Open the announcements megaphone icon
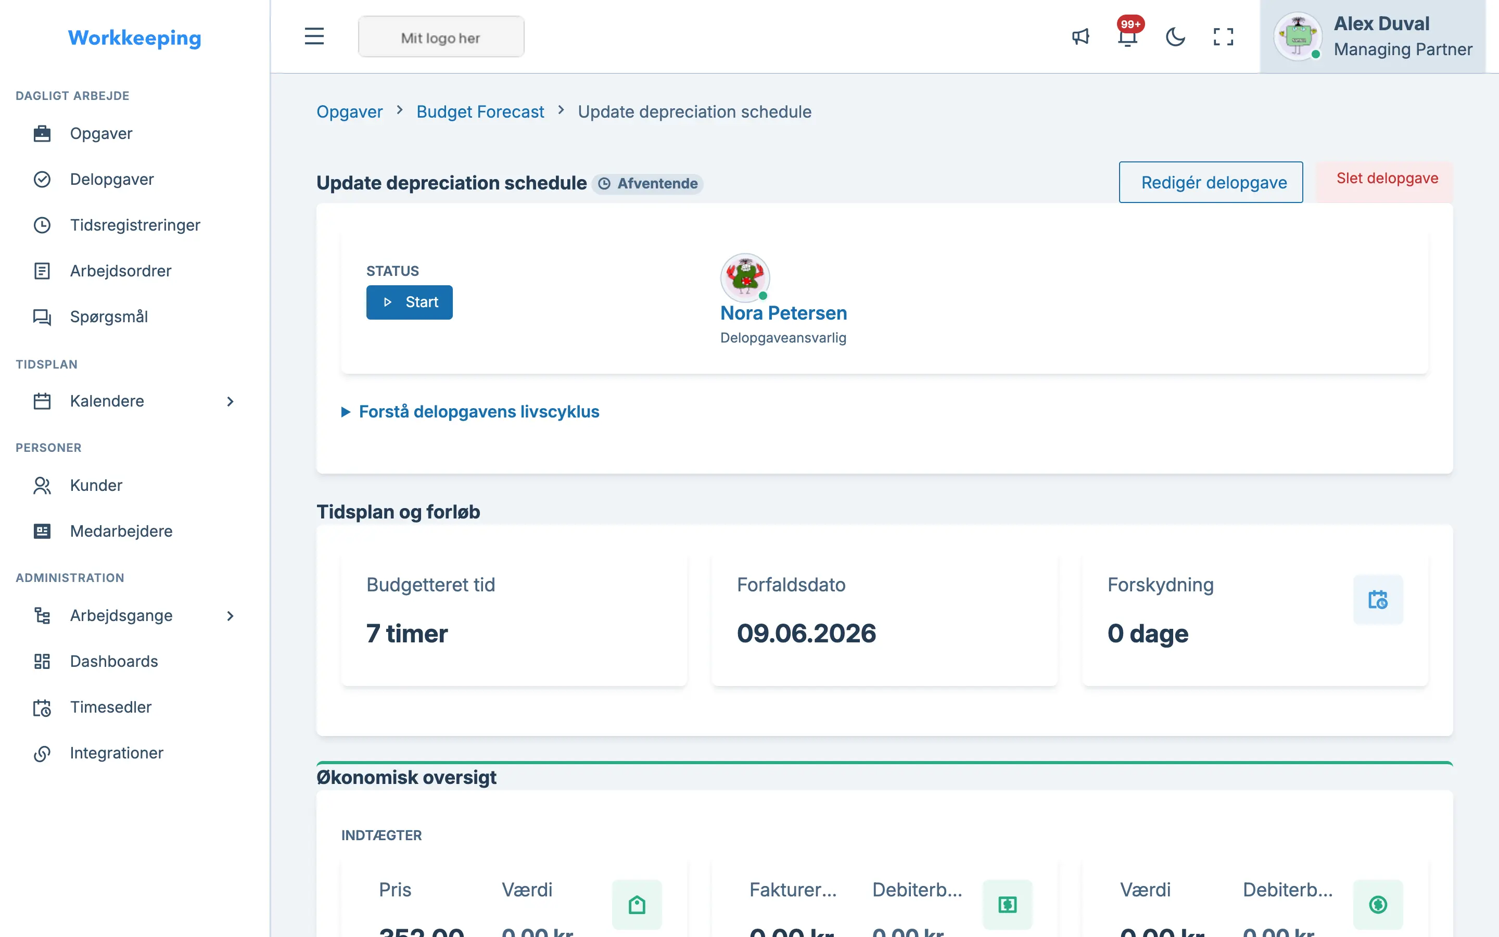Screen dimensions: 1499x937 click(x=1081, y=36)
